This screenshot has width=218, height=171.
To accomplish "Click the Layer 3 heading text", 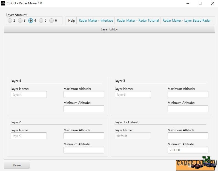I will pos(120,81).
